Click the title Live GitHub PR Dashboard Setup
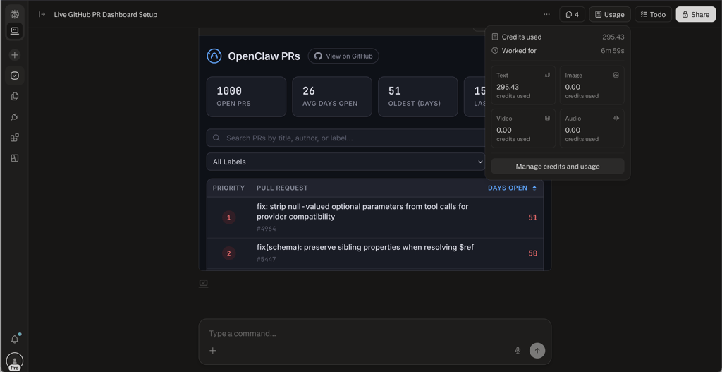 click(106, 14)
